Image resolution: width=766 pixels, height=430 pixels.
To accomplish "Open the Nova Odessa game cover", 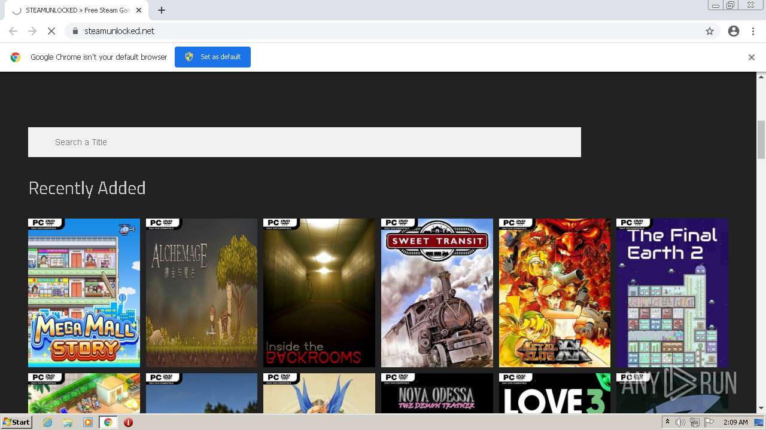I will coord(437,393).
